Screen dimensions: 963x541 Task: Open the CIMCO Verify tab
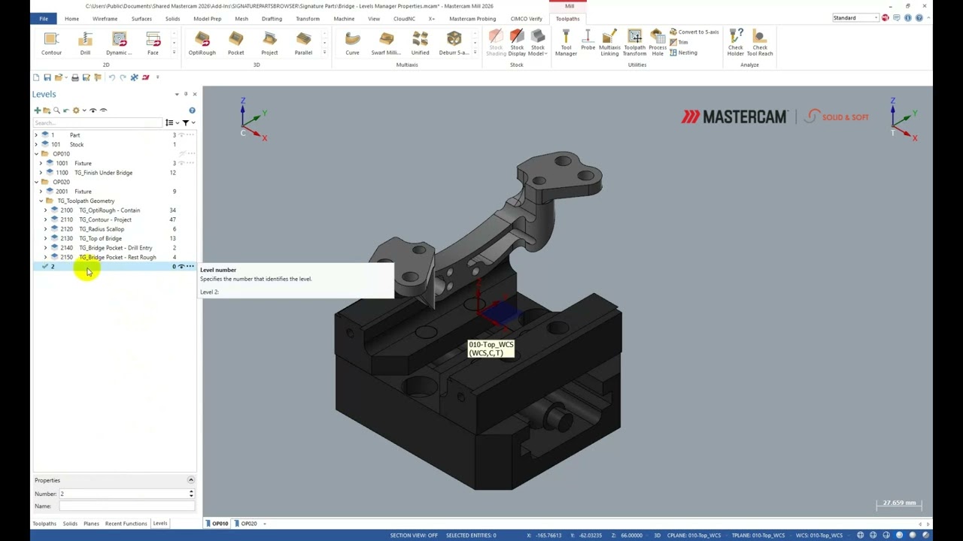coord(526,18)
